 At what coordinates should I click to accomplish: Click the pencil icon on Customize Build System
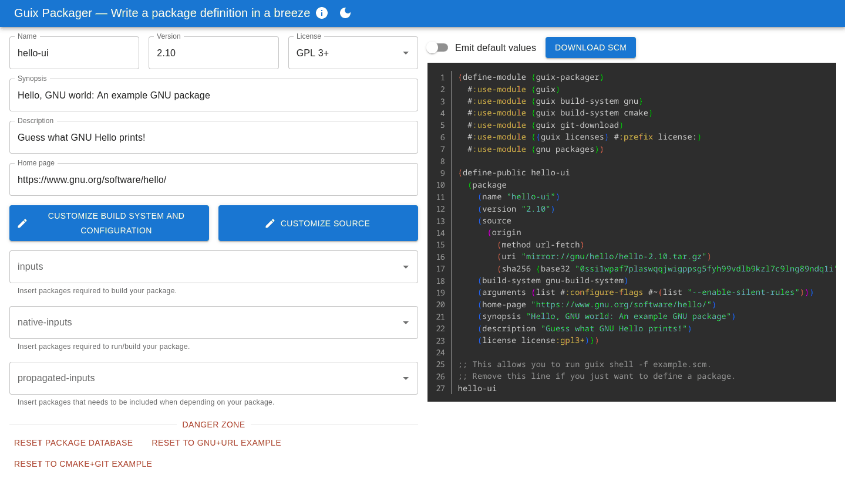22,223
